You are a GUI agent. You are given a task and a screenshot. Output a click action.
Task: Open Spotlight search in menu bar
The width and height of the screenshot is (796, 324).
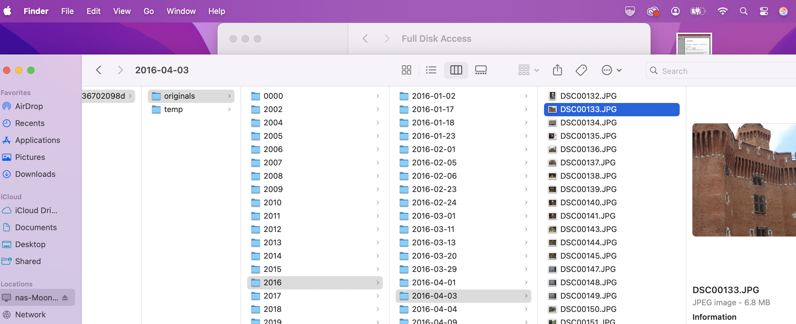tap(744, 12)
